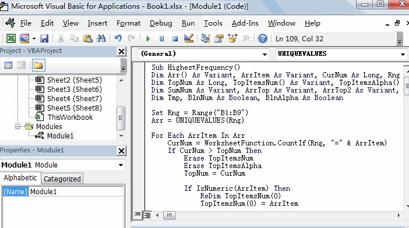Undo last action with toolbar arrow
This screenshot has height=228, width=409.
pyautogui.click(x=118, y=38)
